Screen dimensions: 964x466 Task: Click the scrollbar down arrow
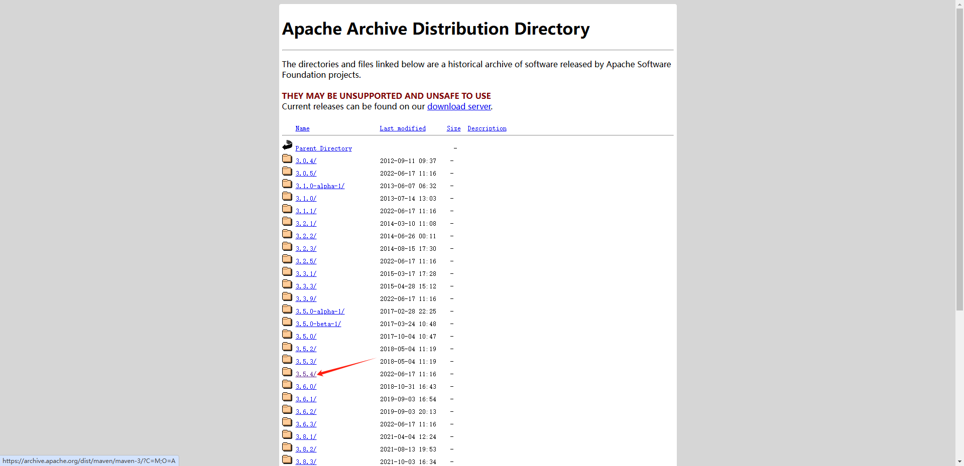click(x=959, y=461)
